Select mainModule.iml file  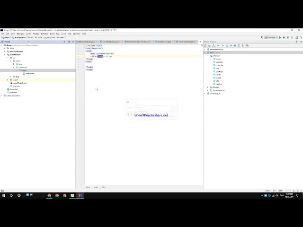pos(18,83)
